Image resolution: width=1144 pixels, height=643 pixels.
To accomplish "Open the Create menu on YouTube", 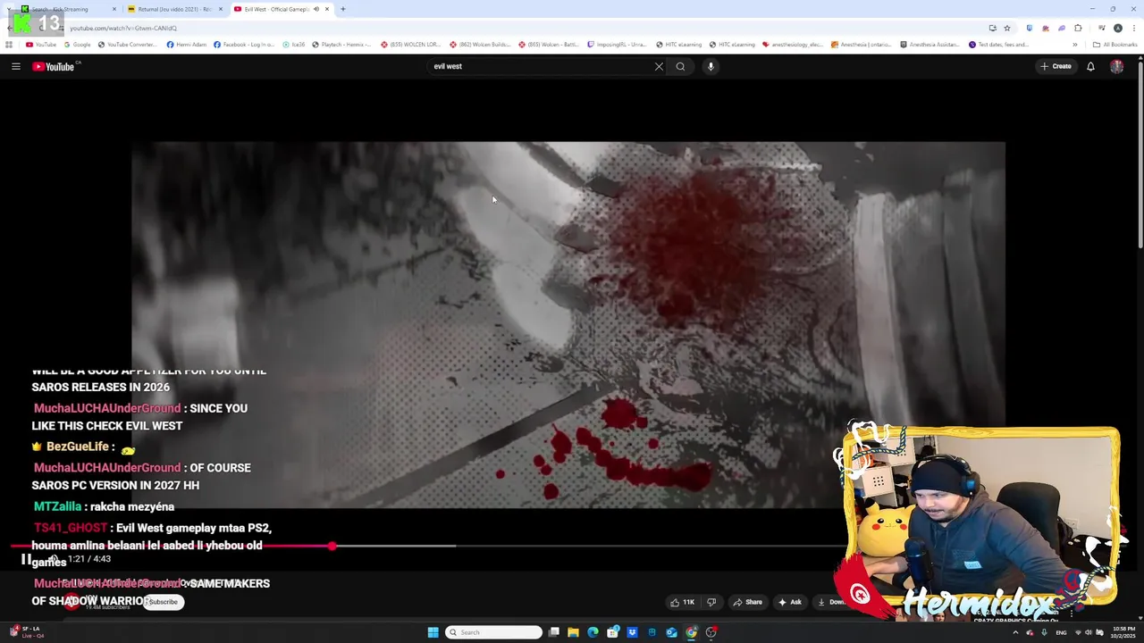I will [1056, 66].
